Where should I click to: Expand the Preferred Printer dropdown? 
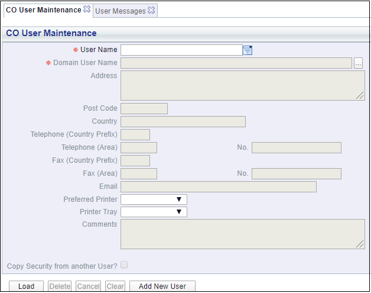(154, 199)
